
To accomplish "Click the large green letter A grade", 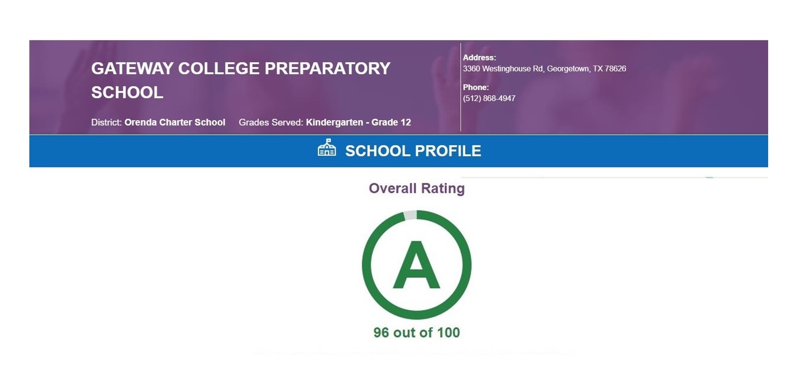I will (416, 265).
